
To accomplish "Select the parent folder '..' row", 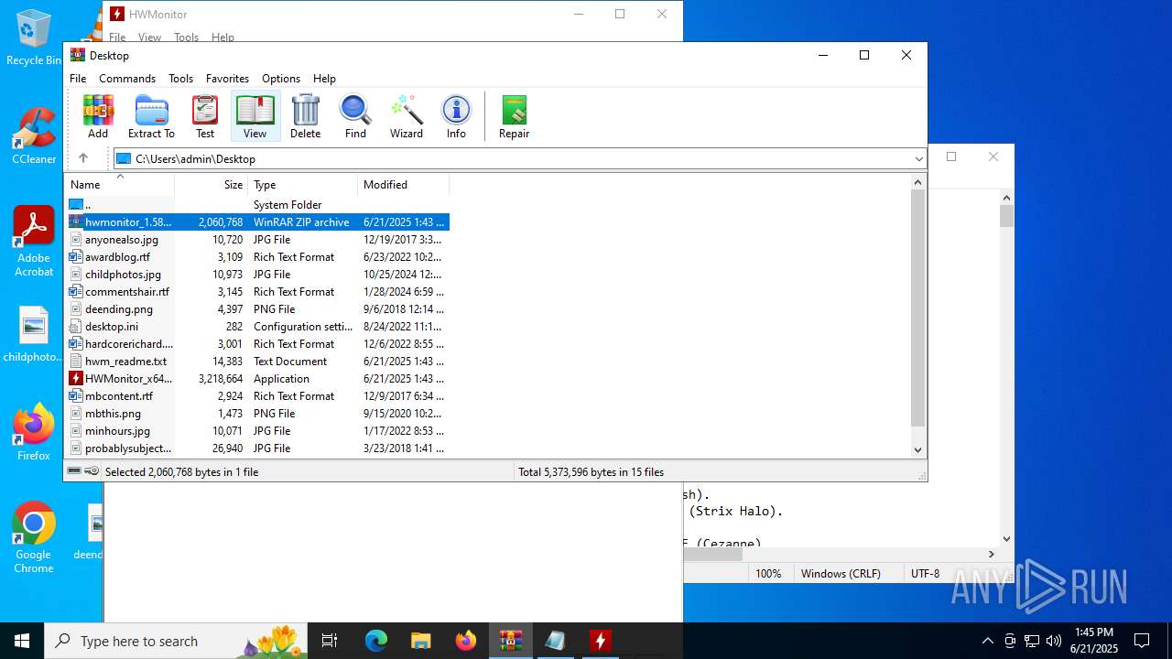I will pyautogui.click(x=257, y=205).
